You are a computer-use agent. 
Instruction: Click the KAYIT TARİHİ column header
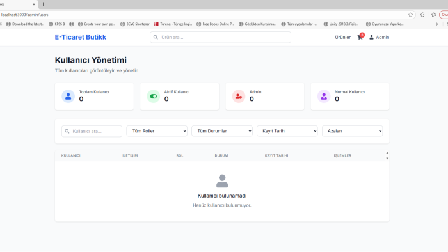point(276,155)
